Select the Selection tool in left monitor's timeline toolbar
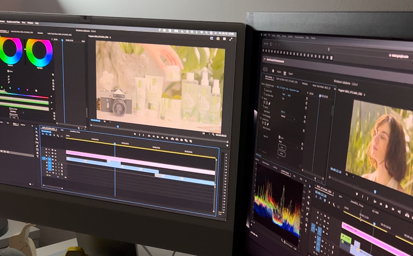413x256 pixels. [36, 129]
